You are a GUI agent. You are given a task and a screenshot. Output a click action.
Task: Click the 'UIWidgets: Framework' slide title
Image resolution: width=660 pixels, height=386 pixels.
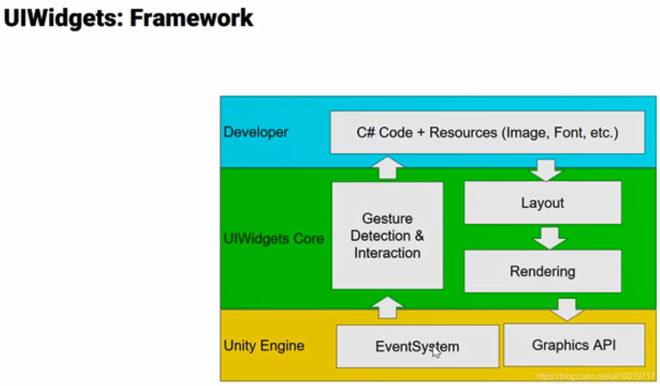point(128,18)
